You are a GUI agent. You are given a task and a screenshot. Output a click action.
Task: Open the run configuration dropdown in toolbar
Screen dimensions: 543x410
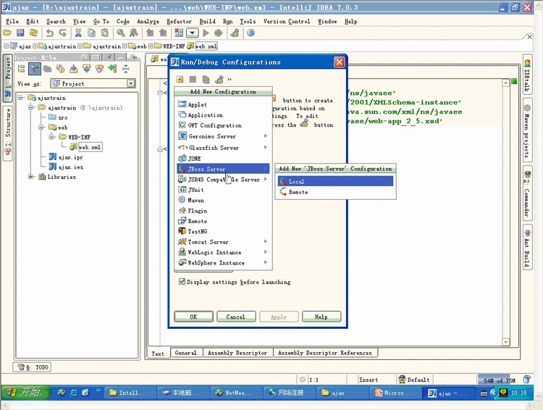(192, 33)
